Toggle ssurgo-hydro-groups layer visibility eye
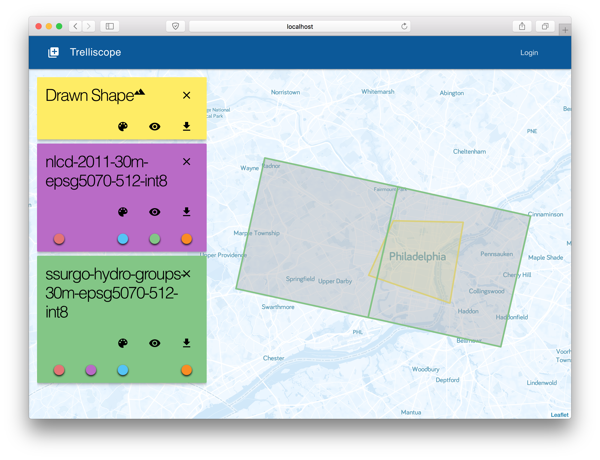600x460 pixels. pos(154,343)
